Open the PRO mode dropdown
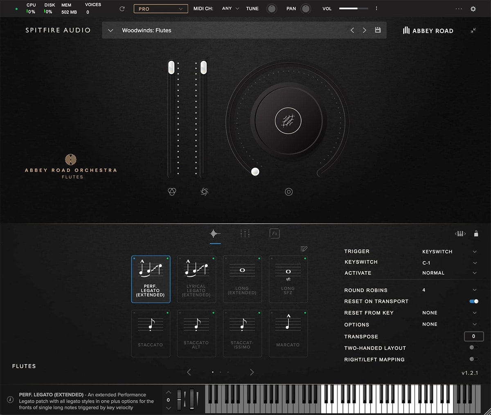Viewport: 491px width, 415px height. pyautogui.click(x=161, y=9)
